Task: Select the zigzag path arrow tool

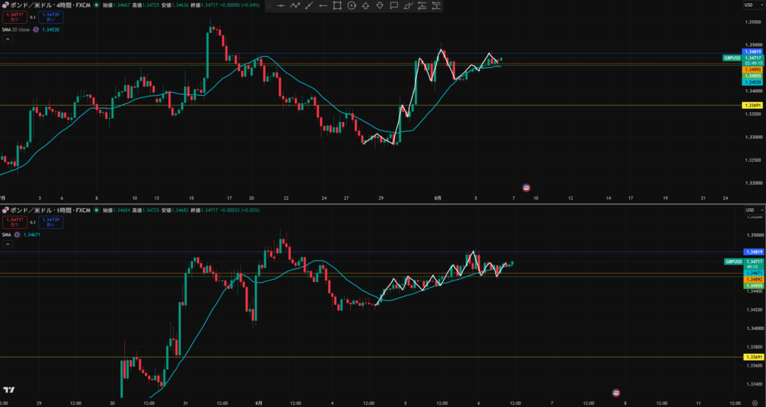Action: click(x=295, y=6)
